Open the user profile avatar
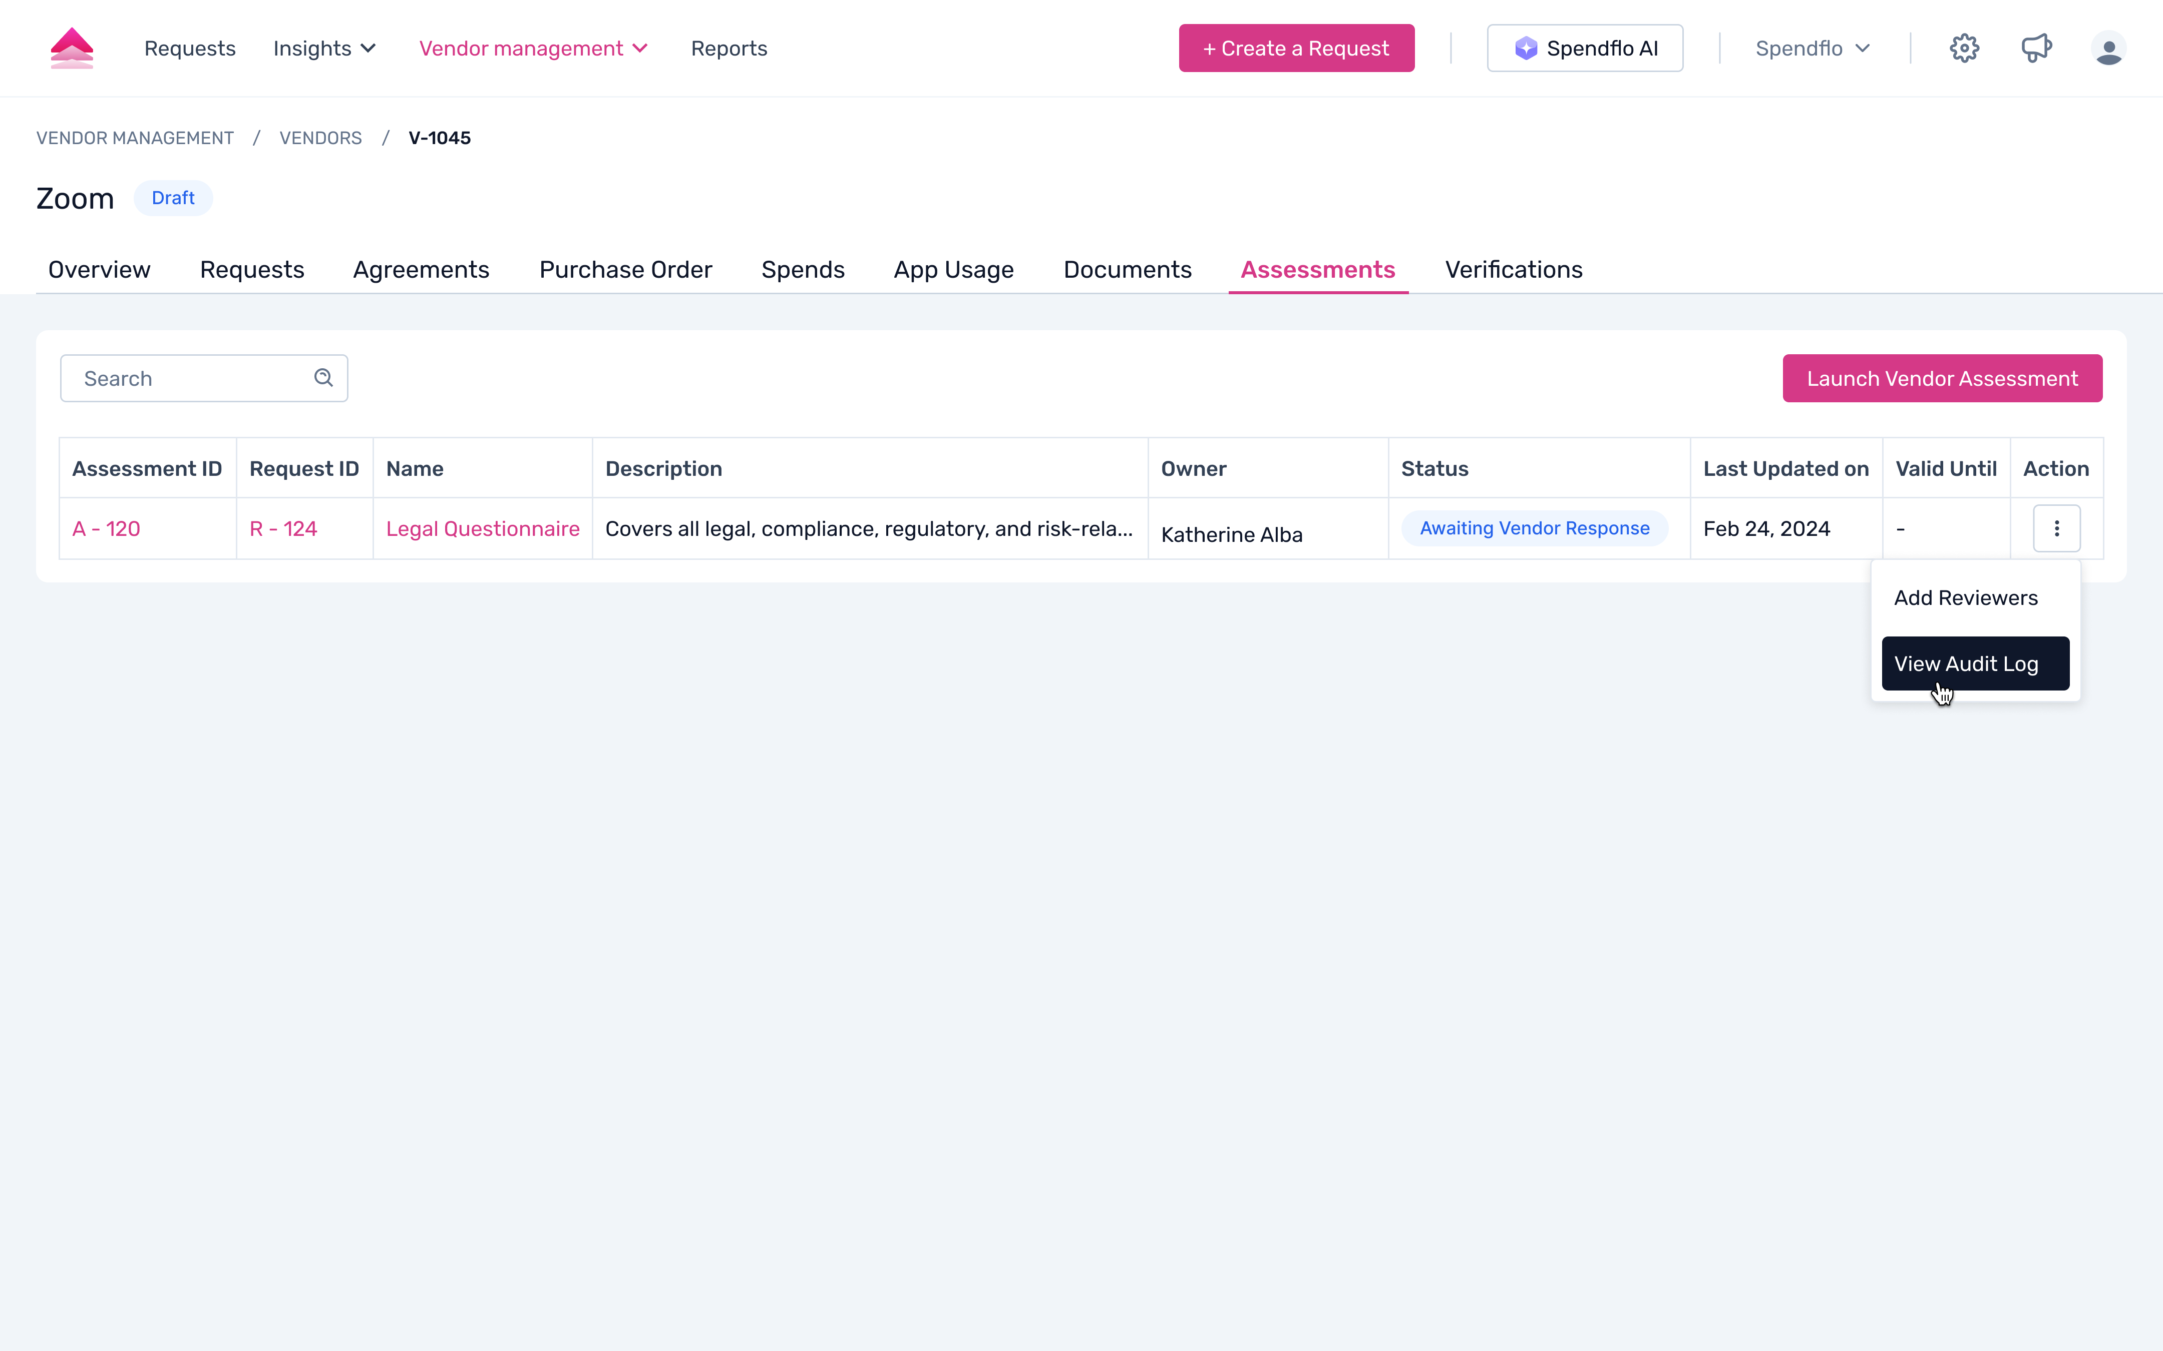2163x1351 pixels. (2107, 48)
